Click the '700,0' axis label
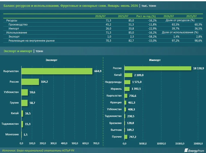The height and width of the screenshot is (153, 206). pyautogui.click(x=96, y=143)
